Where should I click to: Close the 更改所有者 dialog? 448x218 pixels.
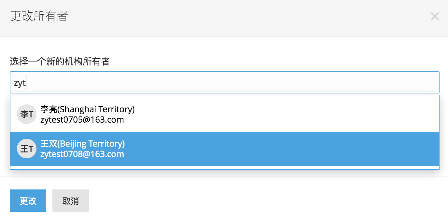coord(435,17)
